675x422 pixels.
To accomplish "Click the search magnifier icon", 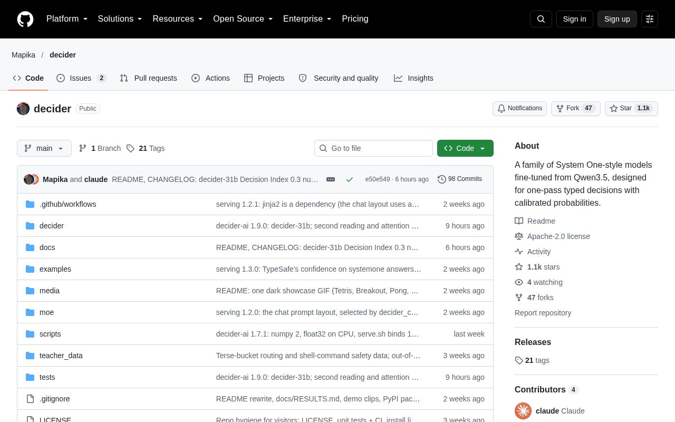I will (541, 19).
